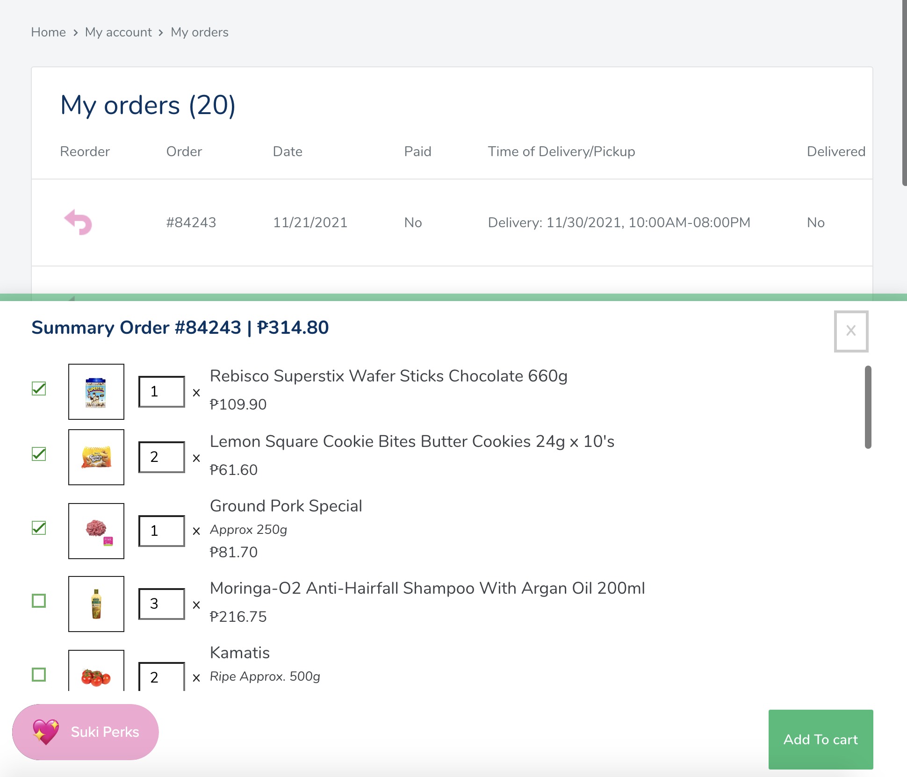
Task: Edit quantity field for Rebisco Superstix
Action: [x=162, y=391]
